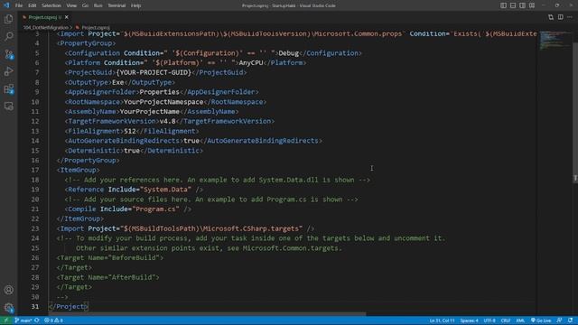Split the editor to the right

click(560, 17)
